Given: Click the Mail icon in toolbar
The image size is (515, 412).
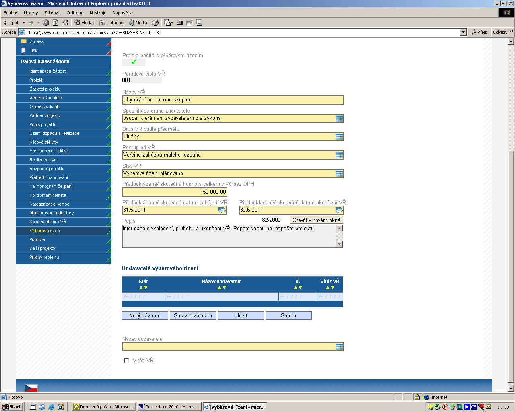Looking at the screenshot, I should coord(167,23).
